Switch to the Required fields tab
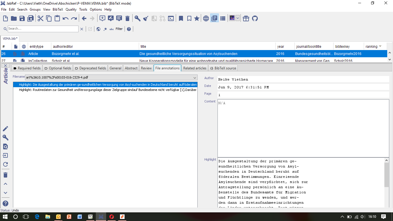This screenshot has width=393, height=221. pyautogui.click(x=27, y=68)
